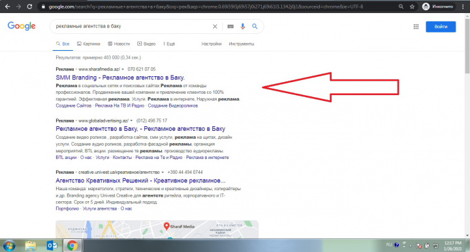Click the browser forward arrow
Image resolution: width=470 pixels, height=252 pixels.
[18, 7]
